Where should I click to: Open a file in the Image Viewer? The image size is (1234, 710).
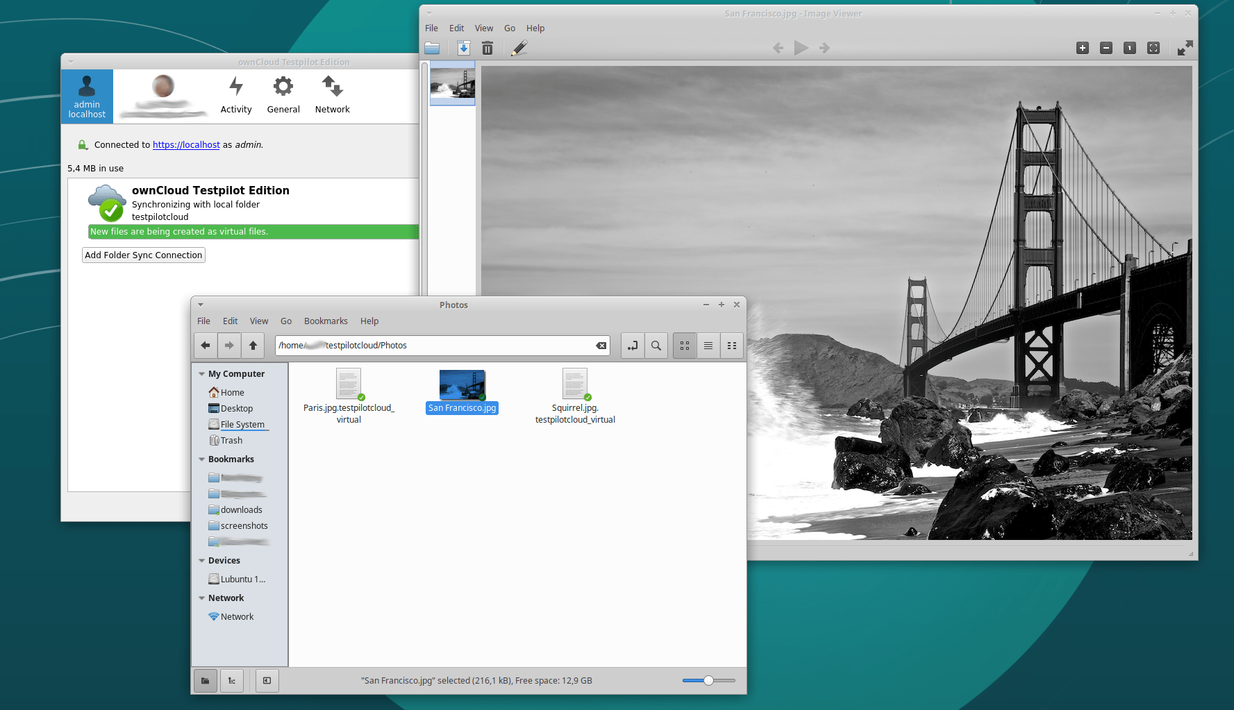tap(432, 48)
